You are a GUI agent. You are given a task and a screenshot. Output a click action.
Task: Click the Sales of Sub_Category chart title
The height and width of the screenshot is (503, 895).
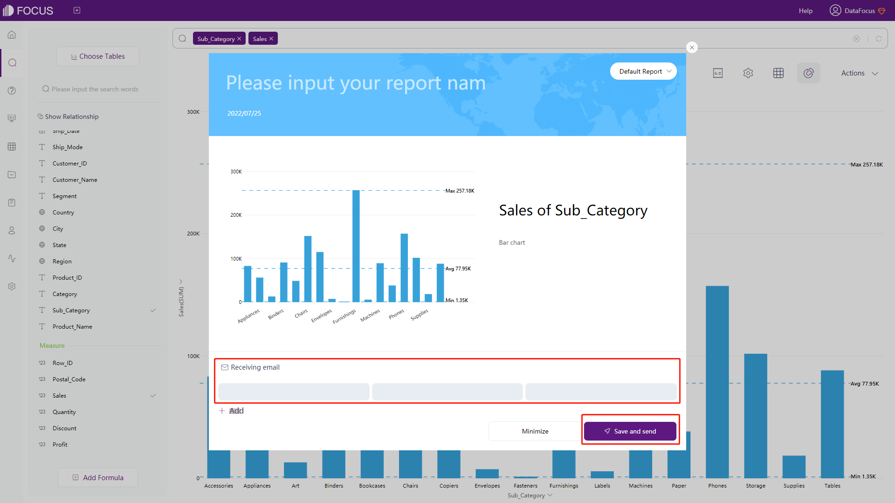click(573, 211)
